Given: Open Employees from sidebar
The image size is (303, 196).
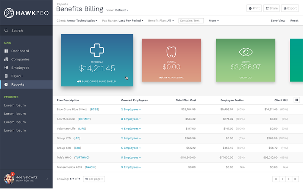Looking at the screenshot, I should pyautogui.click(x=20, y=68).
